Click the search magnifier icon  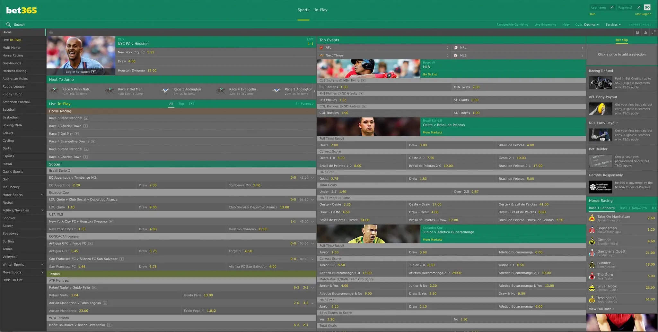[8, 24]
